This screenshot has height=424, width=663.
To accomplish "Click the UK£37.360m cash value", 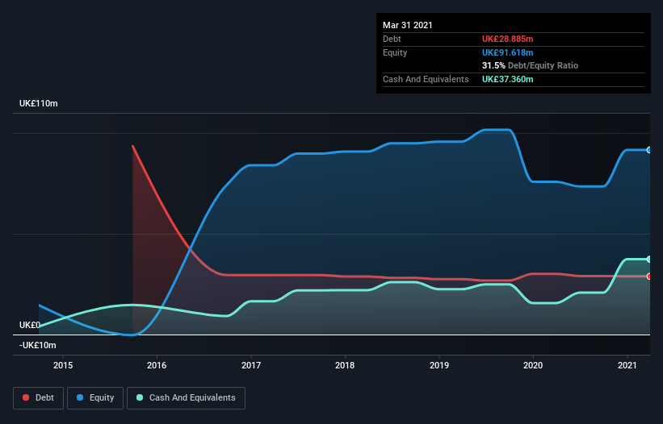I will coord(507,79).
